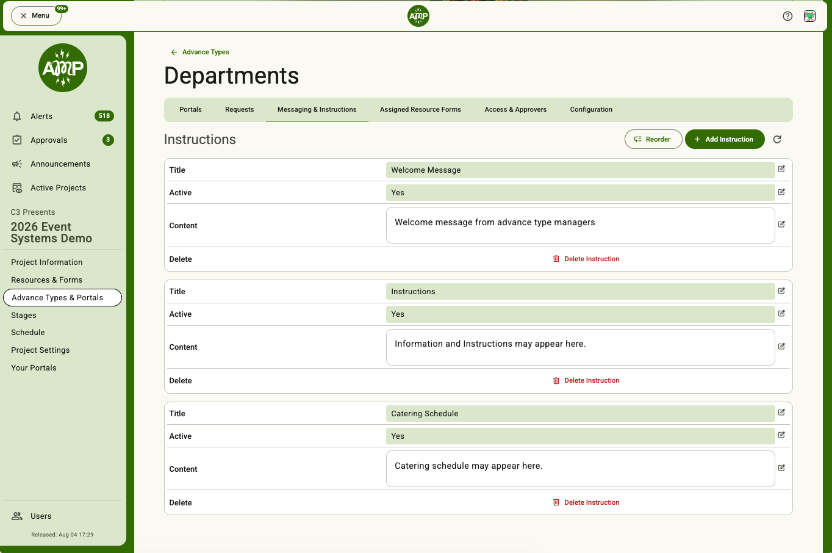The image size is (832, 553).
Task: Click the Departments page heading
Action: point(232,76)
